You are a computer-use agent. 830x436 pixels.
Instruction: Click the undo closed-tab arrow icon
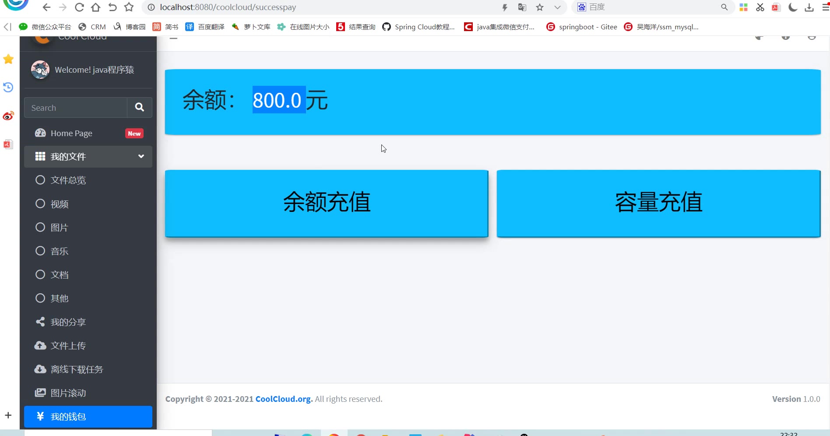click(x=113, y=7)
